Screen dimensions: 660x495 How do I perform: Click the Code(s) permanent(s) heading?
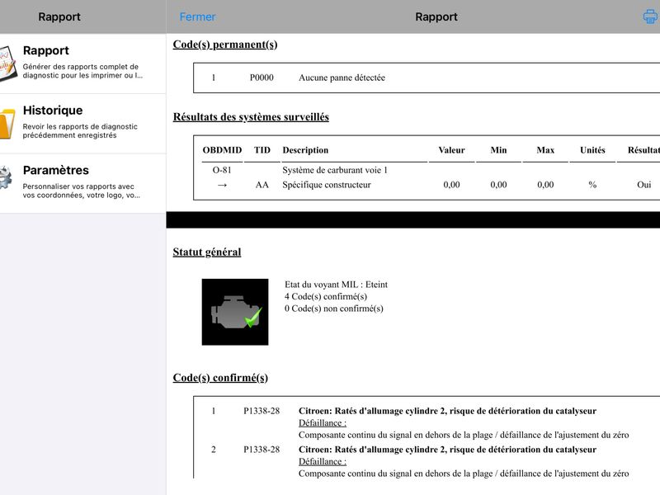pyautogui.click(x=225, y=45)
